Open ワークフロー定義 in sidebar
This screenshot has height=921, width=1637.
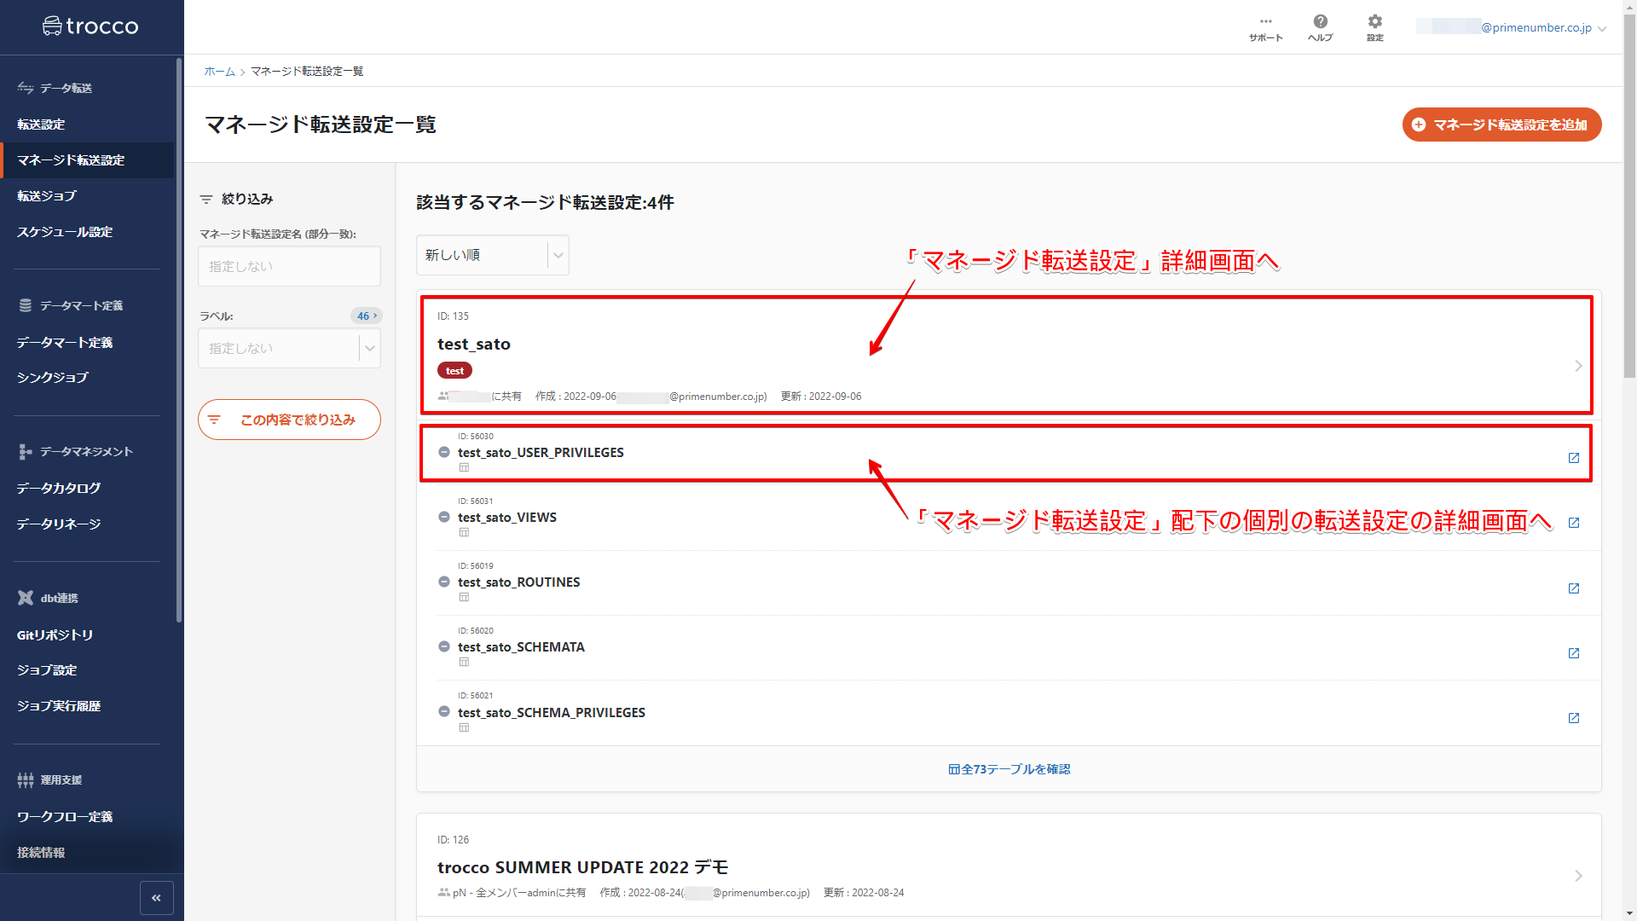tap(65, 817)
